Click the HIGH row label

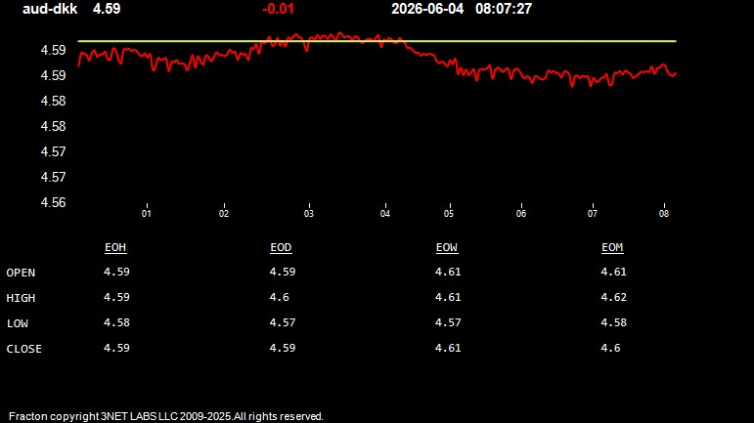coord(21,298)
